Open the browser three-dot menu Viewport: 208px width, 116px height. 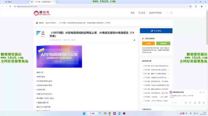206,6
